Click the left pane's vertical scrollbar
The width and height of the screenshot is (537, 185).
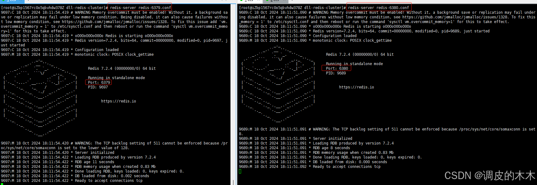233,94
